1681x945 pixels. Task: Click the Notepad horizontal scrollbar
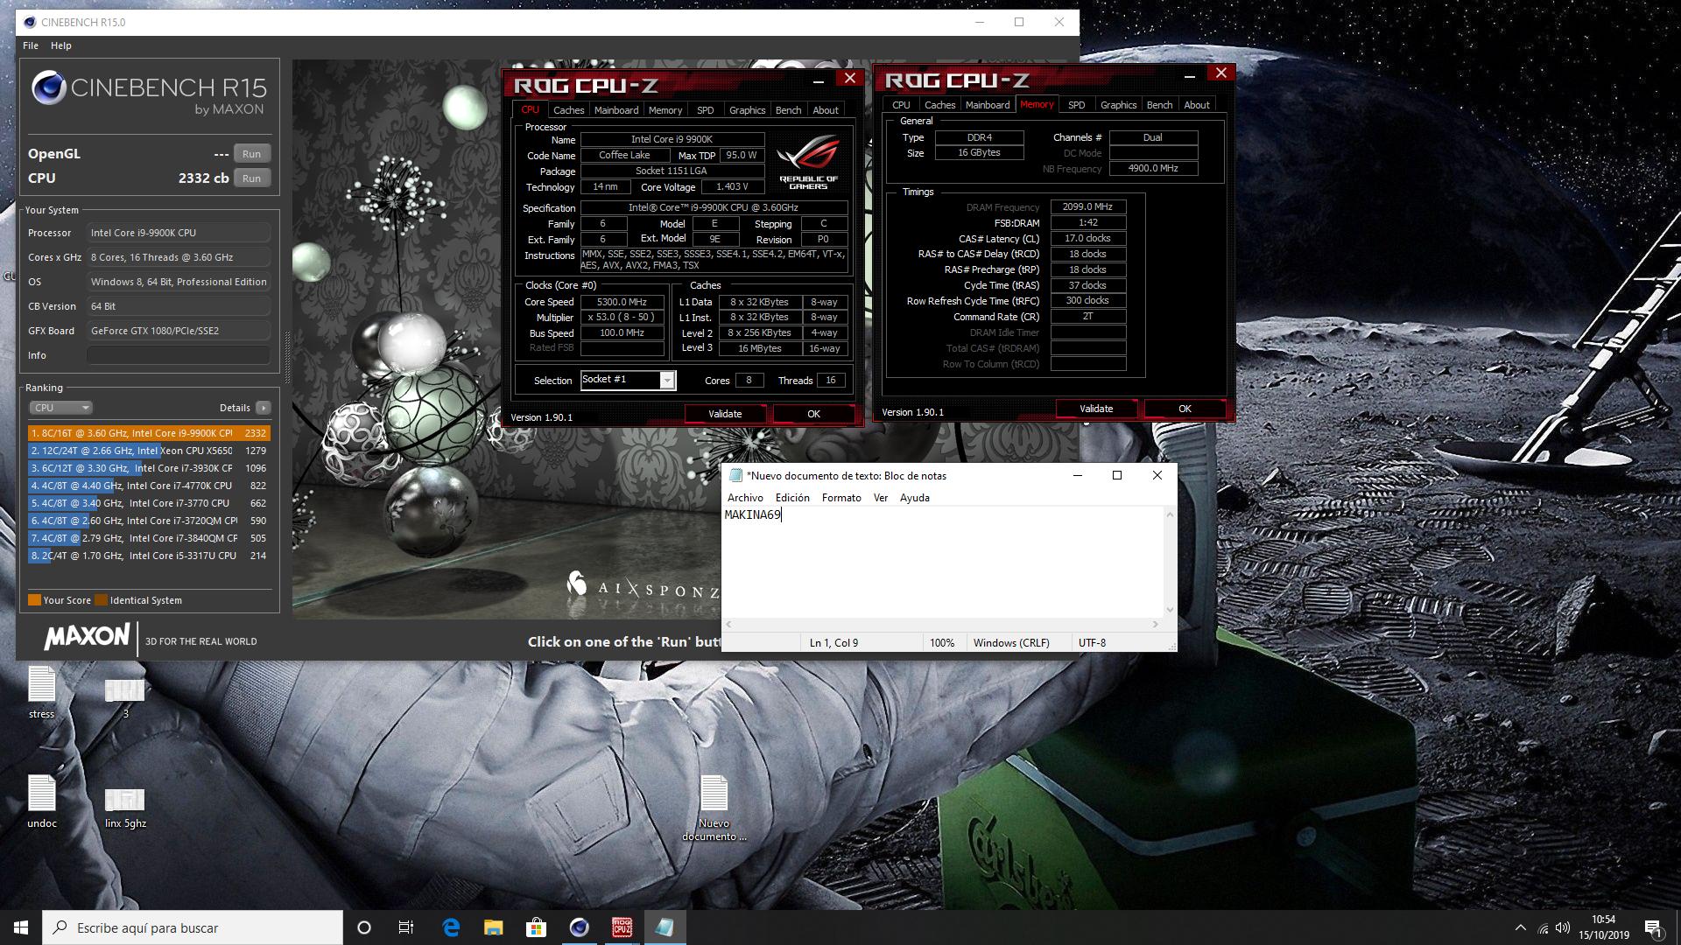tap(941, 625)
